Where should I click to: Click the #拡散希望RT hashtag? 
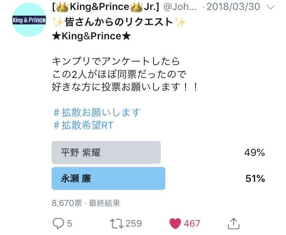[x=83, y=125]
